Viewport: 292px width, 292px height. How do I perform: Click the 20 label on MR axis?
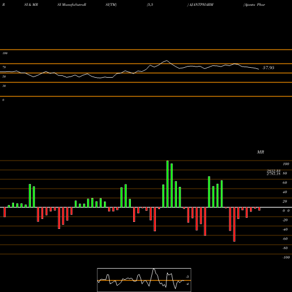[285, 201]
